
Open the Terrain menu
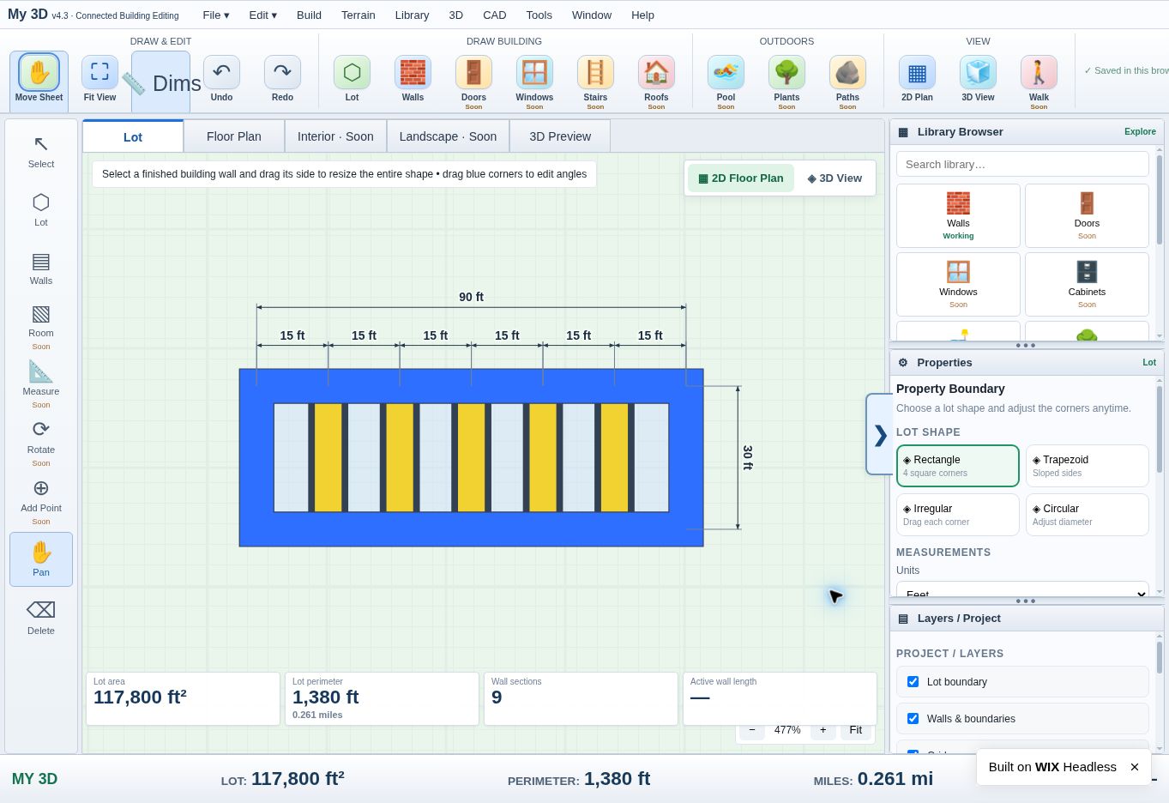359,15
